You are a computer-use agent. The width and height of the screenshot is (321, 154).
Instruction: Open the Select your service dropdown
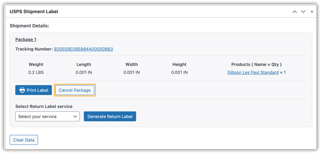pos(48,116)
